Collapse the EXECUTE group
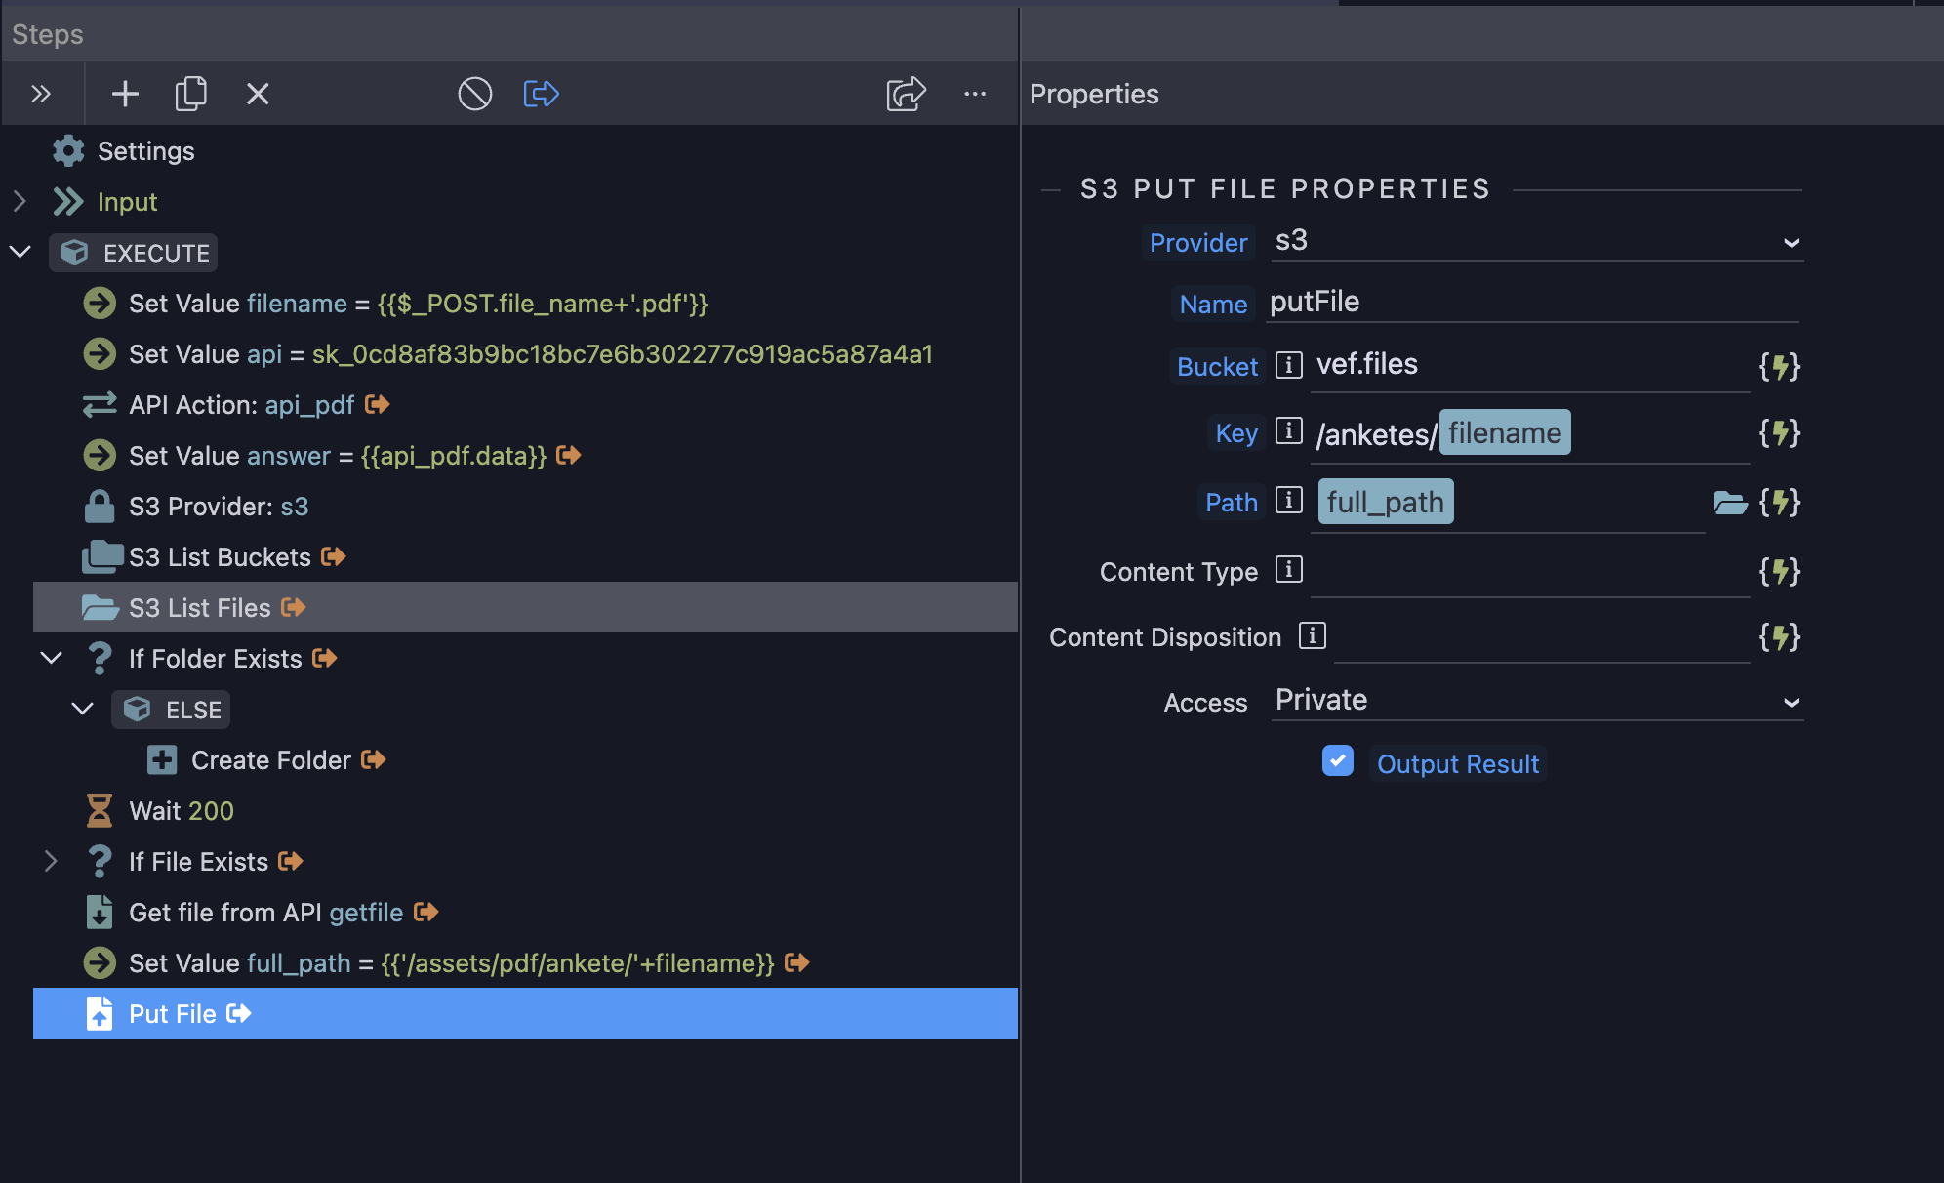 [20, 252]
